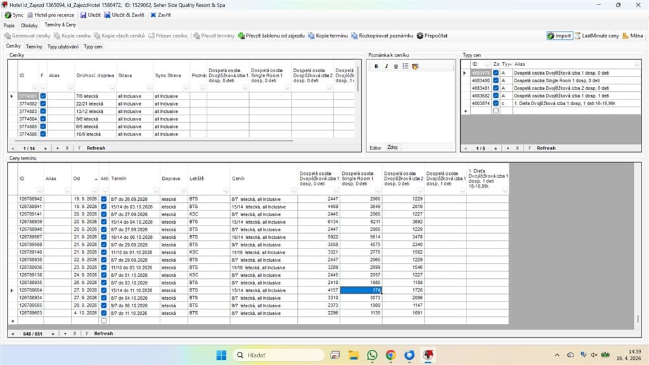Refresh the Typy cen grid
The width and height of the screenshot is (649, 365).
pyautogui.click(x=546, y=148)
